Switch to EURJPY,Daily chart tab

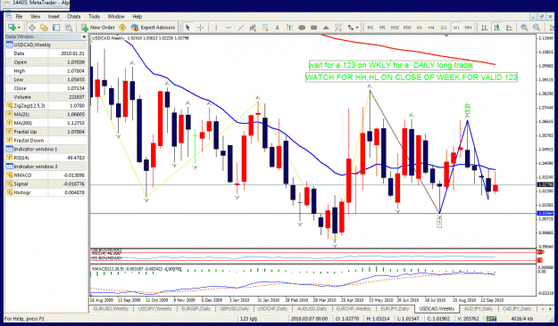395,308
